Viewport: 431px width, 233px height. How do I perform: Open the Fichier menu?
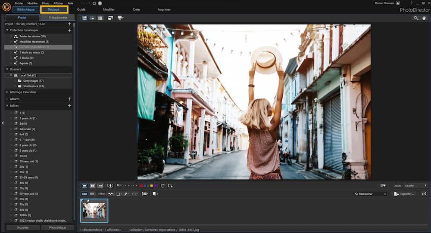click(19, 3)
